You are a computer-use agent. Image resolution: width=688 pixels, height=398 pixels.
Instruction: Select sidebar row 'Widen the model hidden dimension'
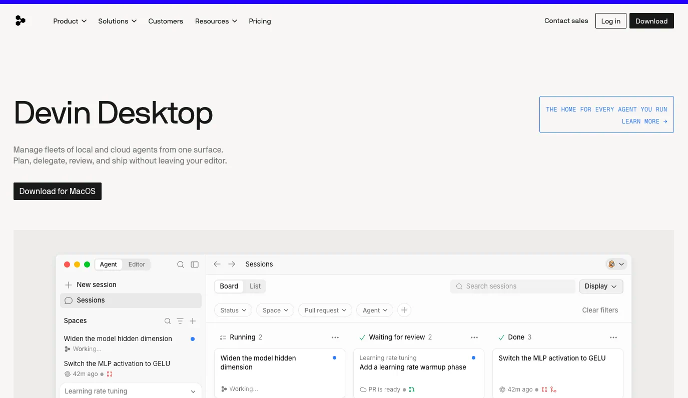tap(131, 343)
